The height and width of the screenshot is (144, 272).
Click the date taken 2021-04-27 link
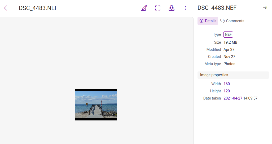click(233, 98)
